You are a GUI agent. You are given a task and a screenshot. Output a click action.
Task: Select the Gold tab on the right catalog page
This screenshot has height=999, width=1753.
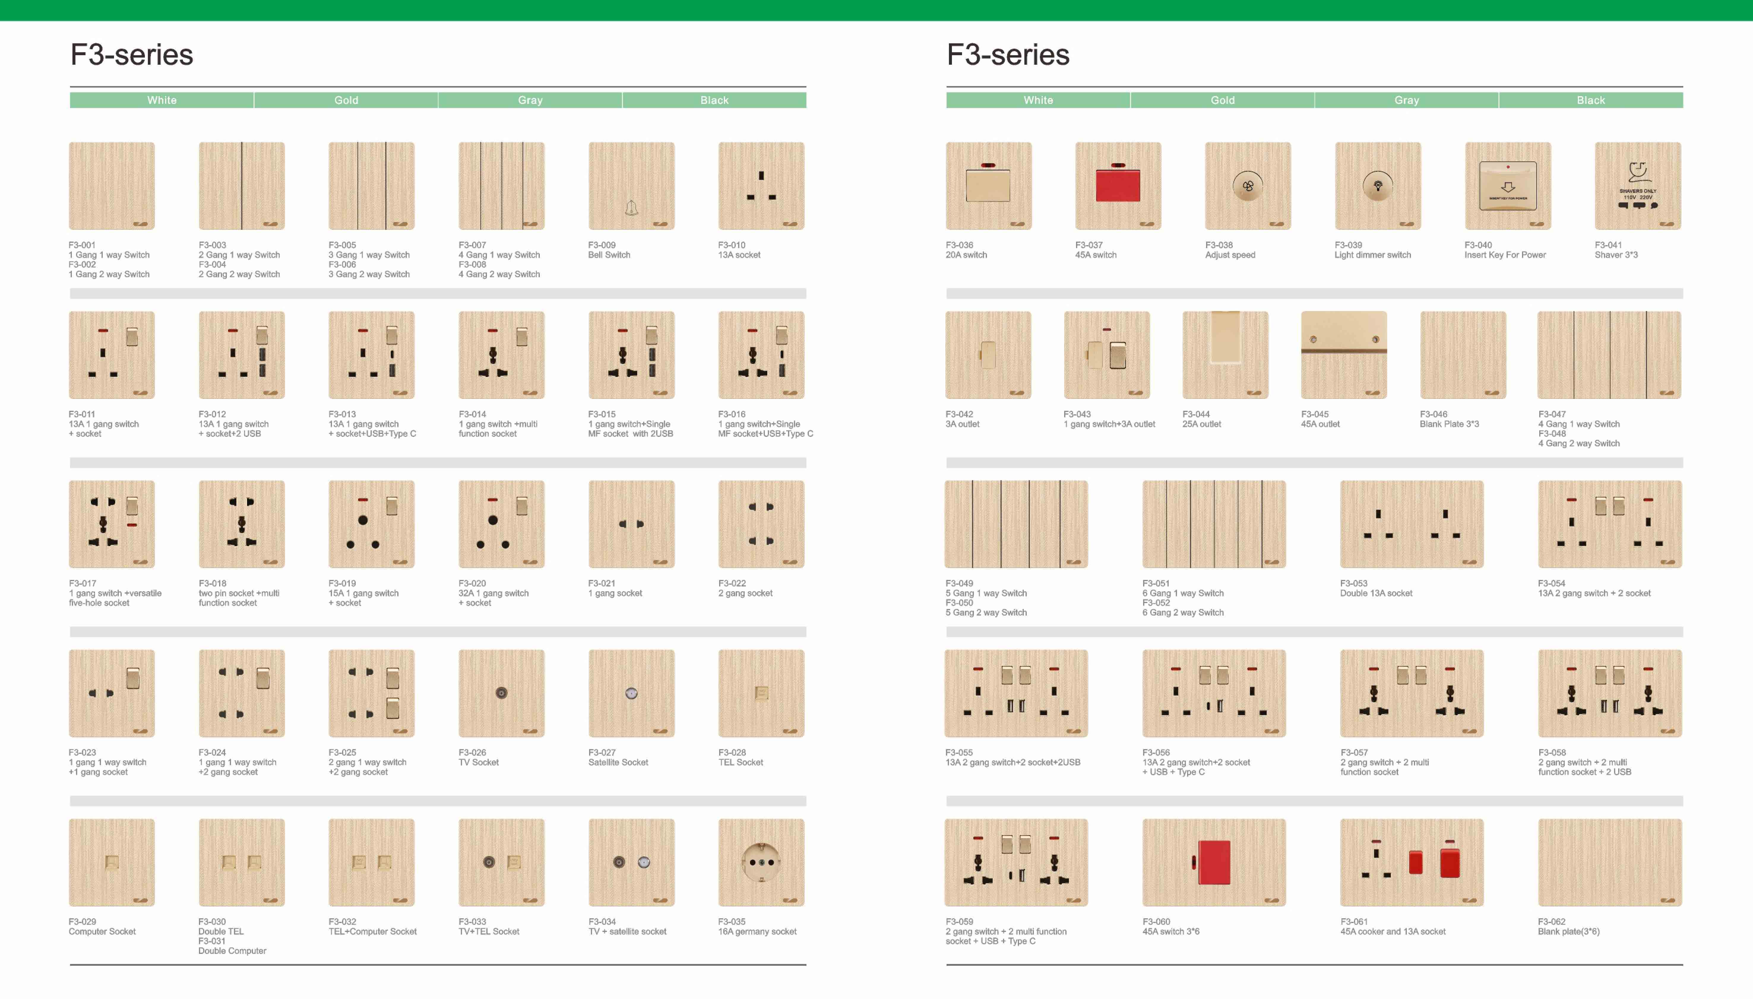(x=1222, y=100)
